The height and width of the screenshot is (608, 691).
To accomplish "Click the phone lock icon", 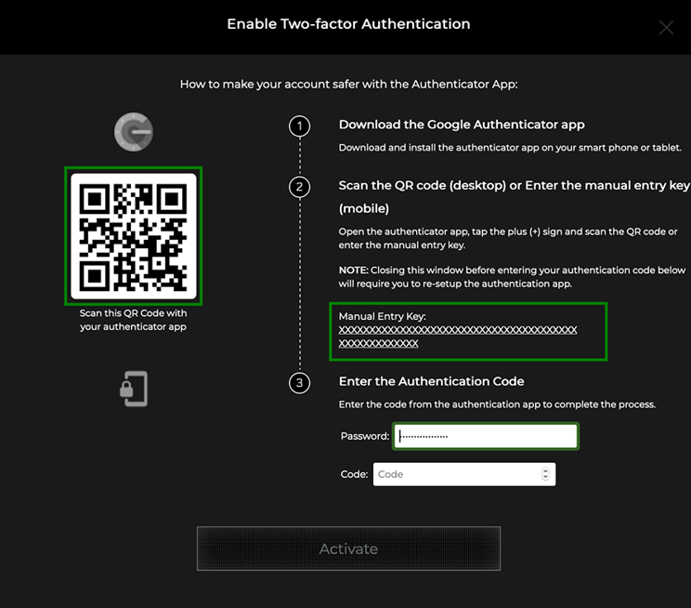I will (x=134, y=389).
